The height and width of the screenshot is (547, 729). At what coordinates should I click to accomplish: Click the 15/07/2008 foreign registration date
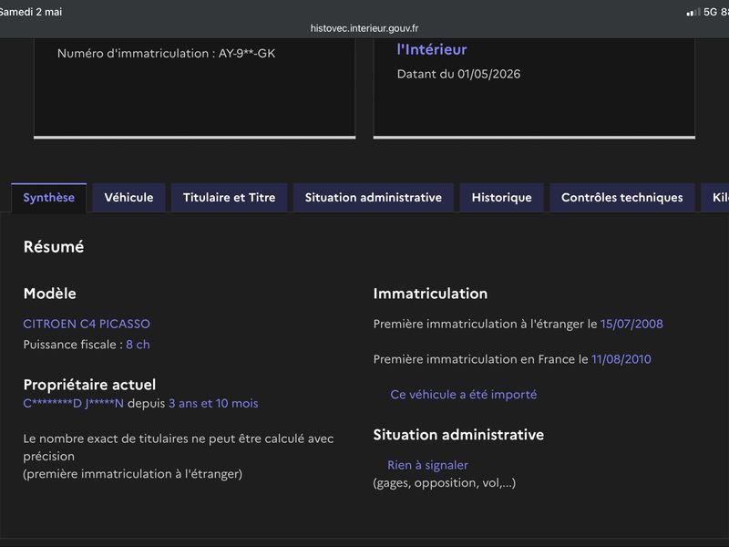click(631, 324)
